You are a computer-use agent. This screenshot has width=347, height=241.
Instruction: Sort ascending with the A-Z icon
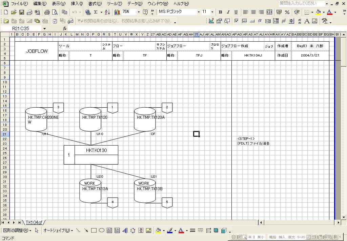107,12
